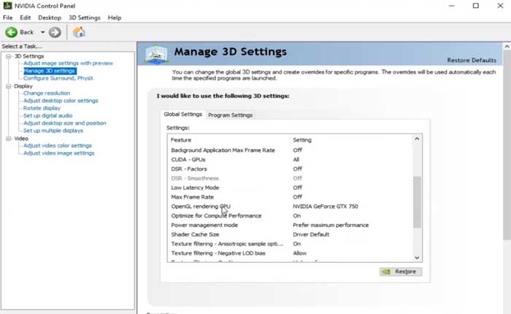Select Change resolution in the task tree
The height and width of the screenshot is (314, 511).
[x=46, y=93]
